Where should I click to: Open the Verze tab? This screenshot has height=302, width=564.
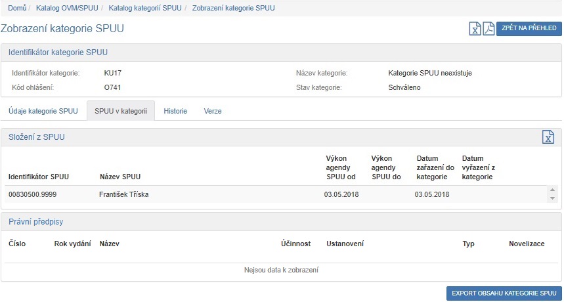(x=213, y=111)
